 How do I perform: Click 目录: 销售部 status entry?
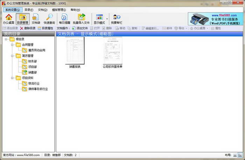[x=52, y=155]
